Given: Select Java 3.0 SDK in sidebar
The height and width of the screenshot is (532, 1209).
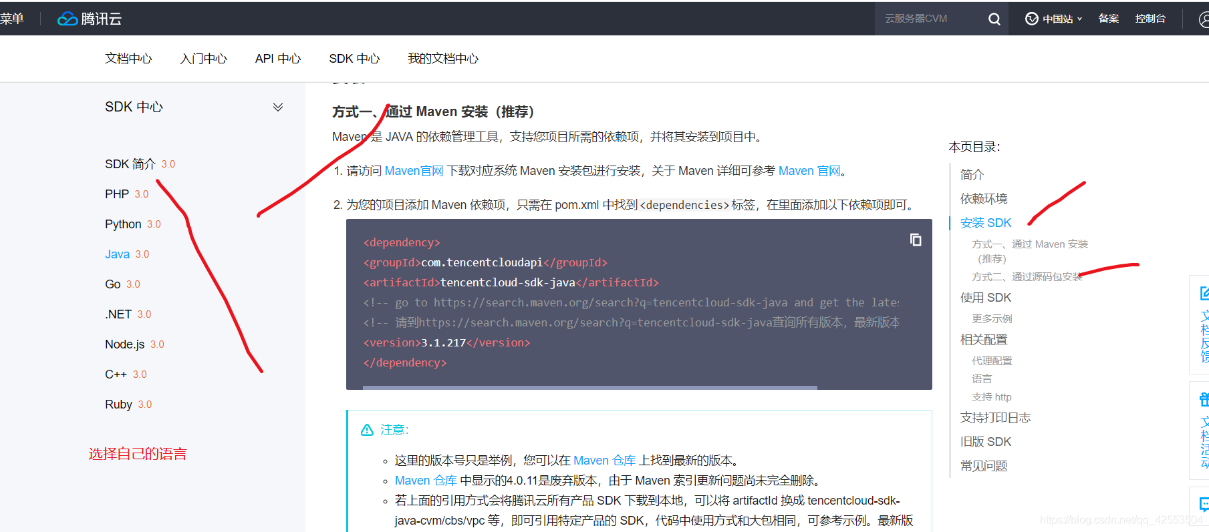Looking at the screenshot, I should pos(127,254).
